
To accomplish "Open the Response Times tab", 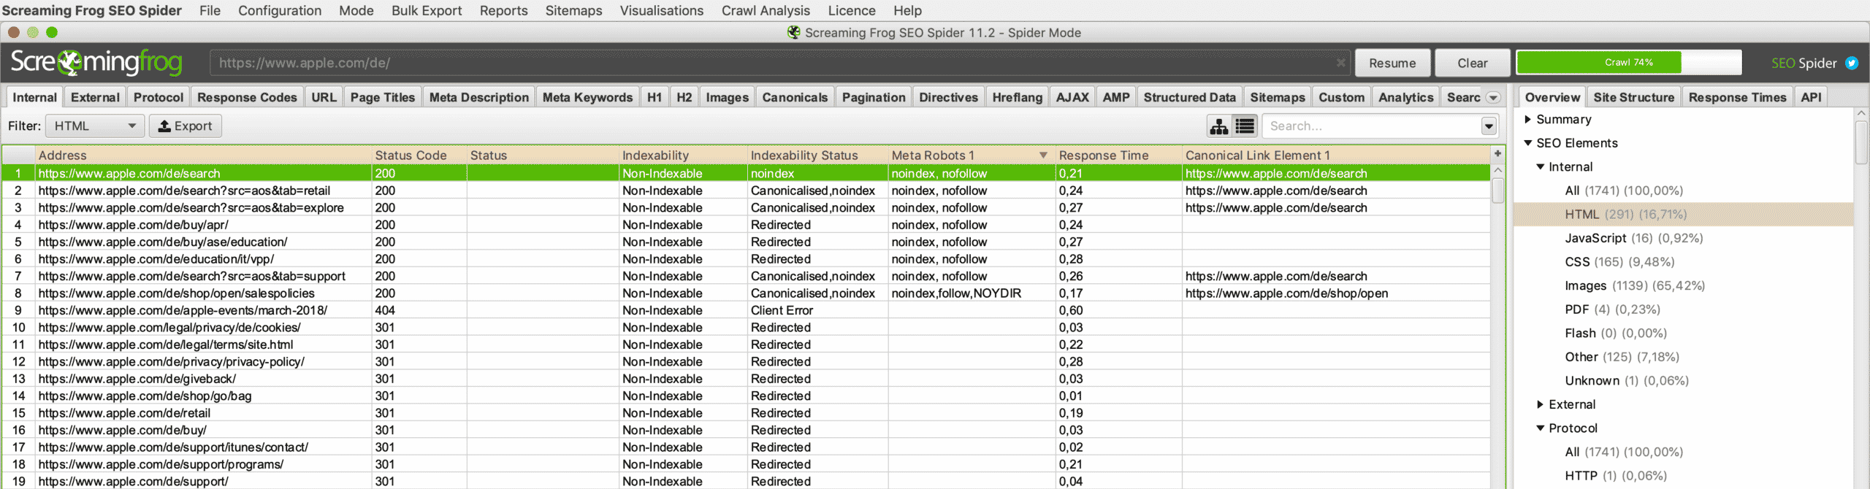I will pyautogui.click(x=1737, y=98).
